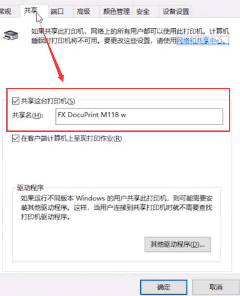Uncheck 在客户端计算机上呈现打印作业 checkbox

click(16, 138)
